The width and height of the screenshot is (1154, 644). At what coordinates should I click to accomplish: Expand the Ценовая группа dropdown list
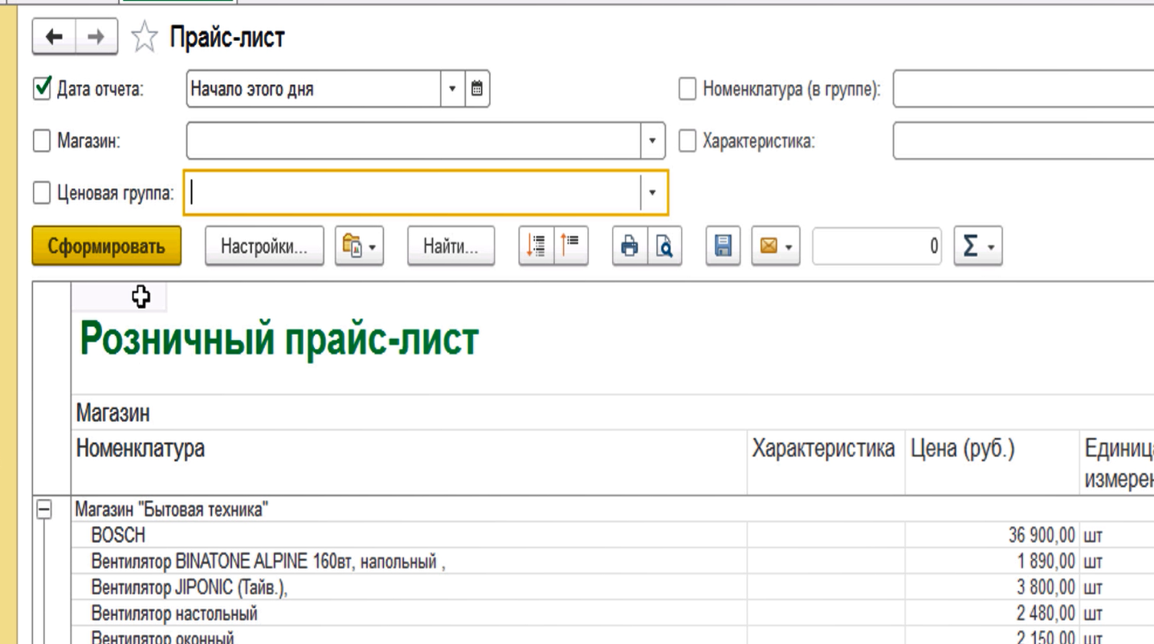[652, 192]
